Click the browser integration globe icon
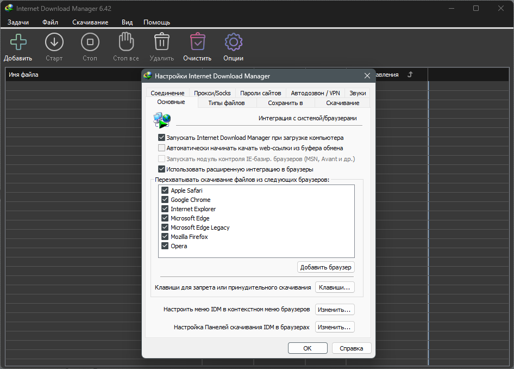The image size is (514, 369). 162,120
